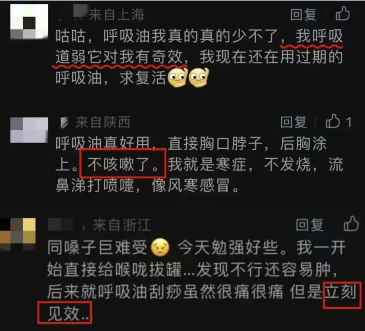Click the blurred username before 来自上海
Viewport: 365px width, 331px height.
73,13
